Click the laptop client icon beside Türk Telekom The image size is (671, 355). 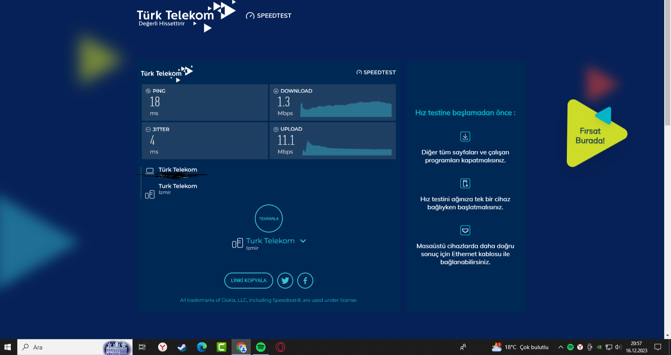(x=150, y=171)
